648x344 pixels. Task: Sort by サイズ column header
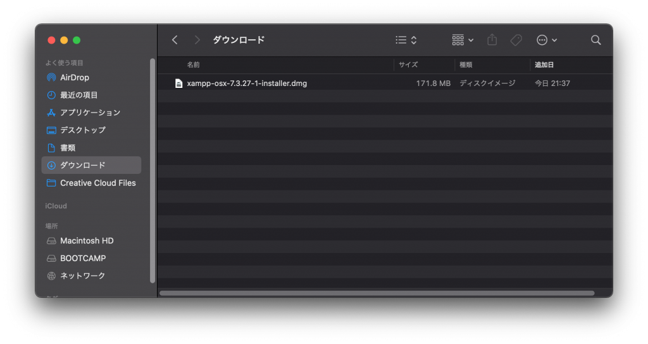click(x=408, y=64)
